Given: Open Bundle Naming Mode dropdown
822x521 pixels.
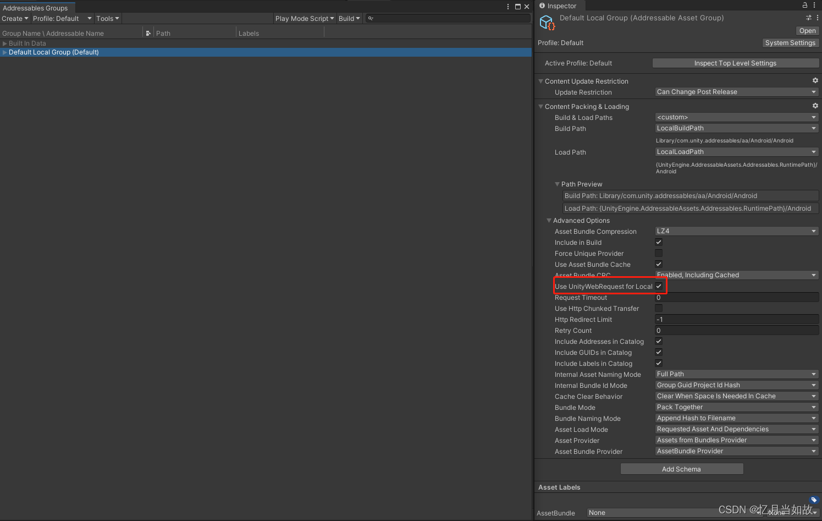Looking at the screenshot, I should [x=737, y=418].
